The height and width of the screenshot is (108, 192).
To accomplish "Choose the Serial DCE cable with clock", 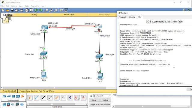I will pos(77,98).
